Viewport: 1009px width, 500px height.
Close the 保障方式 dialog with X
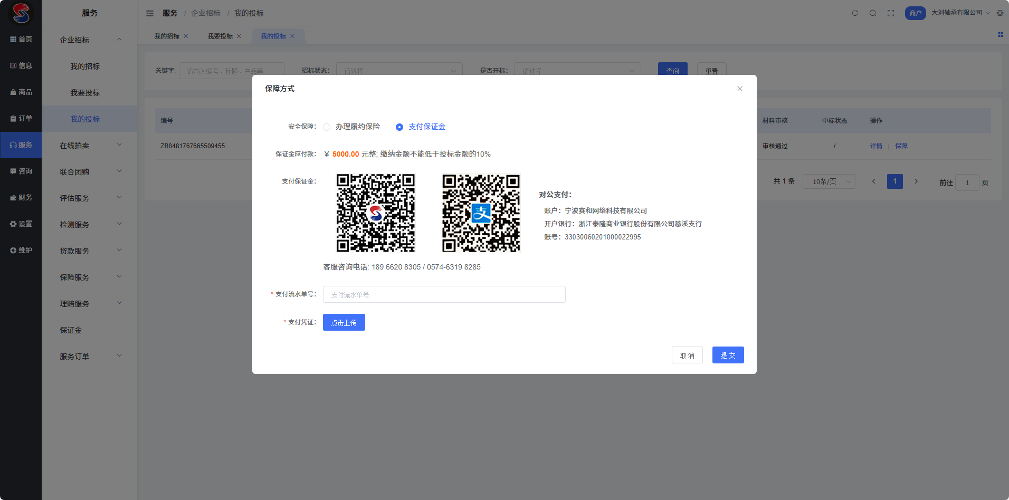740,89
